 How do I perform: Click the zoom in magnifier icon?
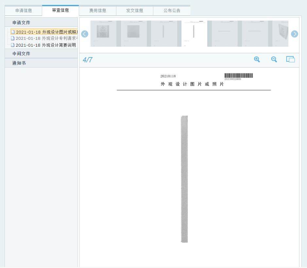[x=257, y=59]
